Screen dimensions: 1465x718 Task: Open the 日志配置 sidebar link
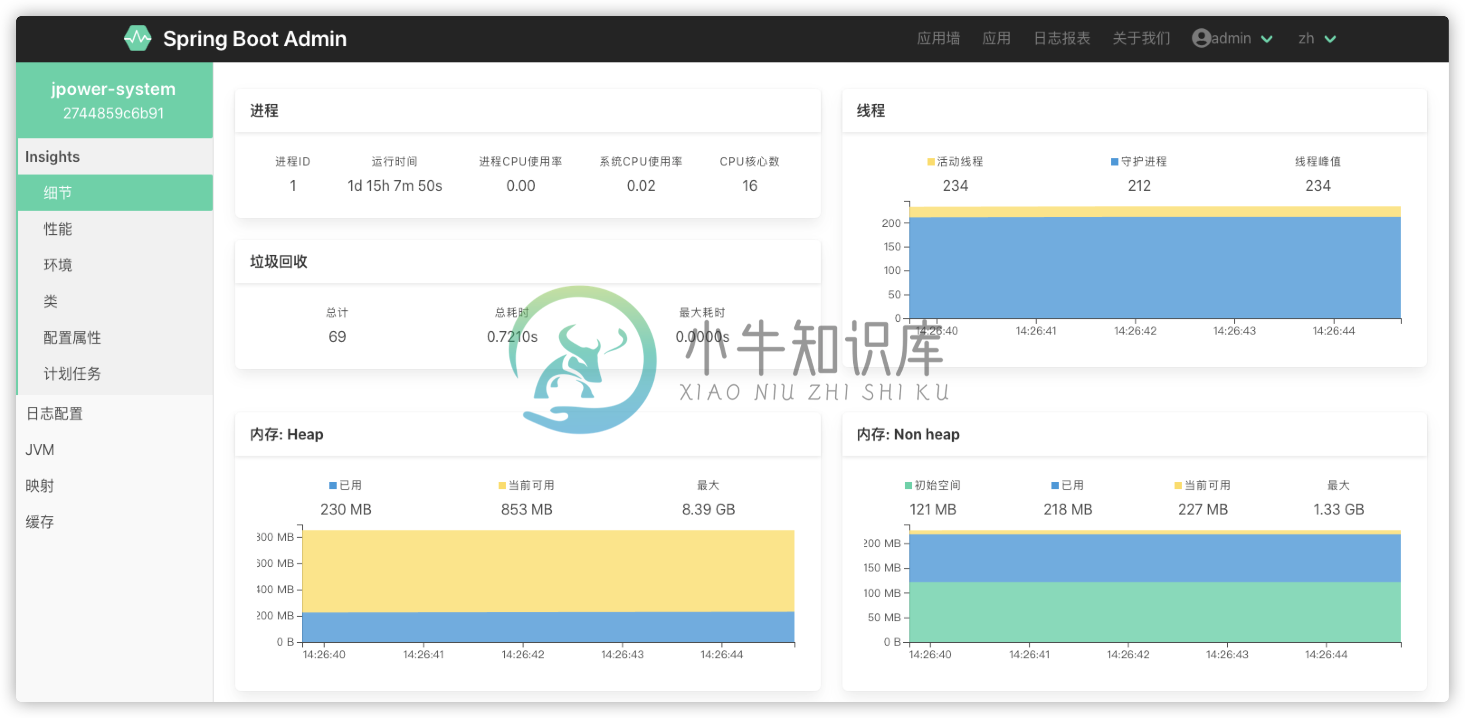pos(115,413)
